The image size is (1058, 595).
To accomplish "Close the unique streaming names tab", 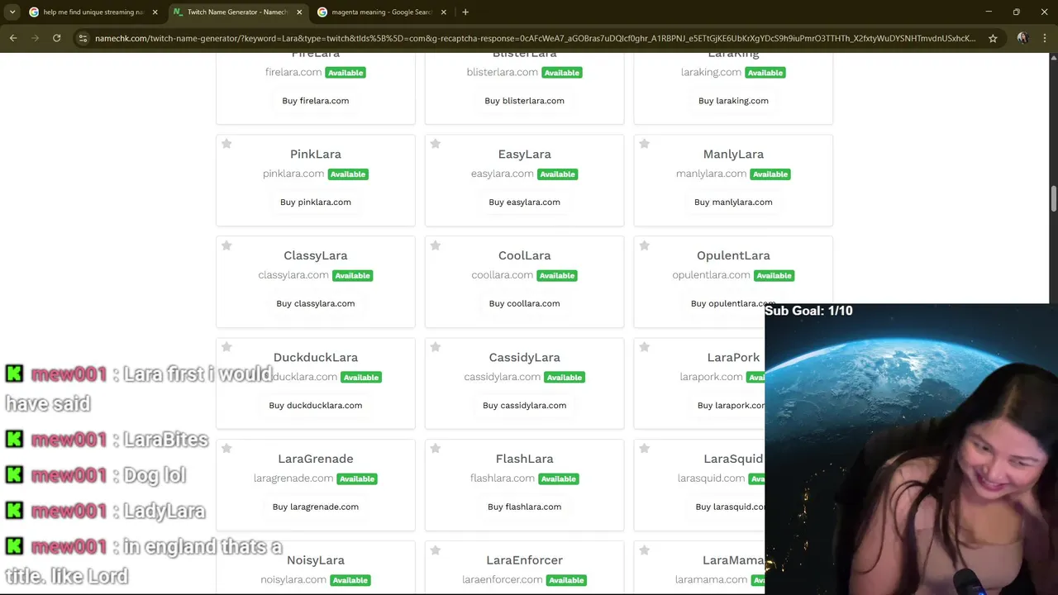I will (x=155, y=12).
